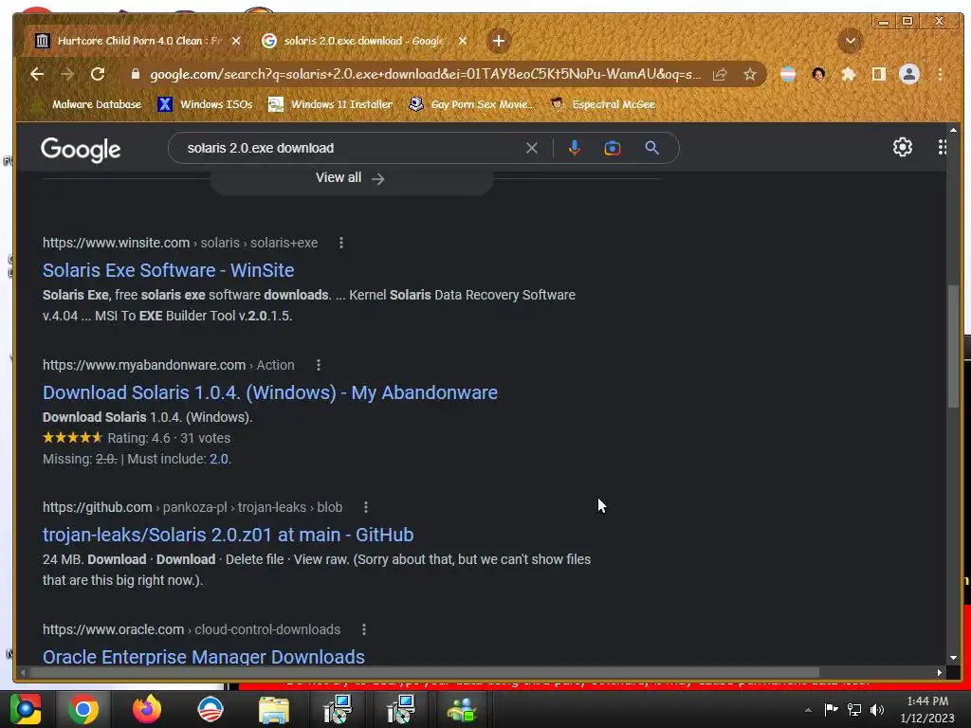The width and height of the screenshot is (971, 728).
Task: Click the https://github.com breadcrumb text
Action: click(x=98, y=508)
